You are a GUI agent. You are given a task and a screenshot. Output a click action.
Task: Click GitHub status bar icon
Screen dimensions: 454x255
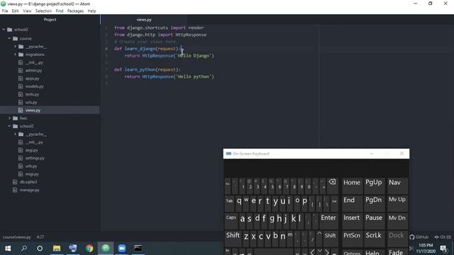(419, 237)
